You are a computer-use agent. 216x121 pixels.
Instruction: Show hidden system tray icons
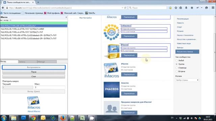[177, 118]
